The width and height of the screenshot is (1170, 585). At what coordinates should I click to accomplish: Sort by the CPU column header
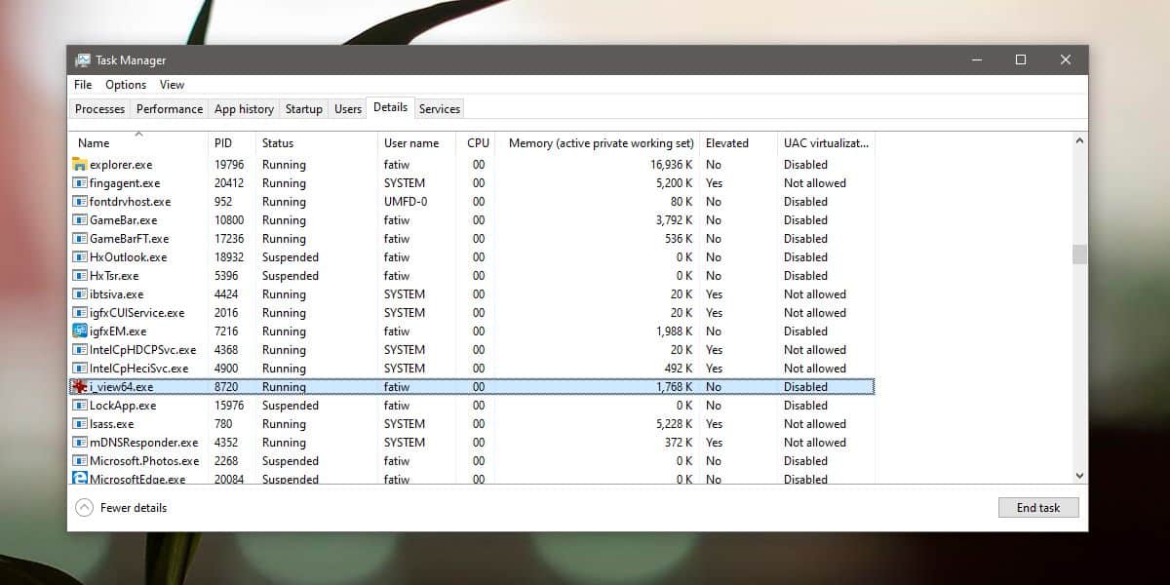478,143
